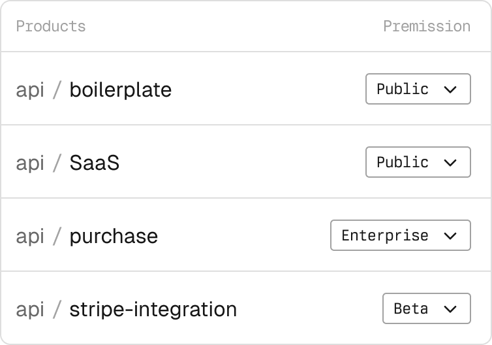The image size is (492, 345).
Task: Click the Products column header
Action: tap(51, 26)
